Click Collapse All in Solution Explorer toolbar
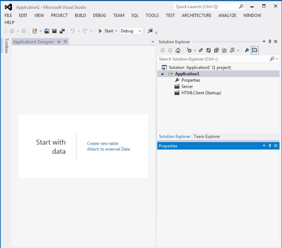Viewport: 282px width, 248px height. click(216, 50)
